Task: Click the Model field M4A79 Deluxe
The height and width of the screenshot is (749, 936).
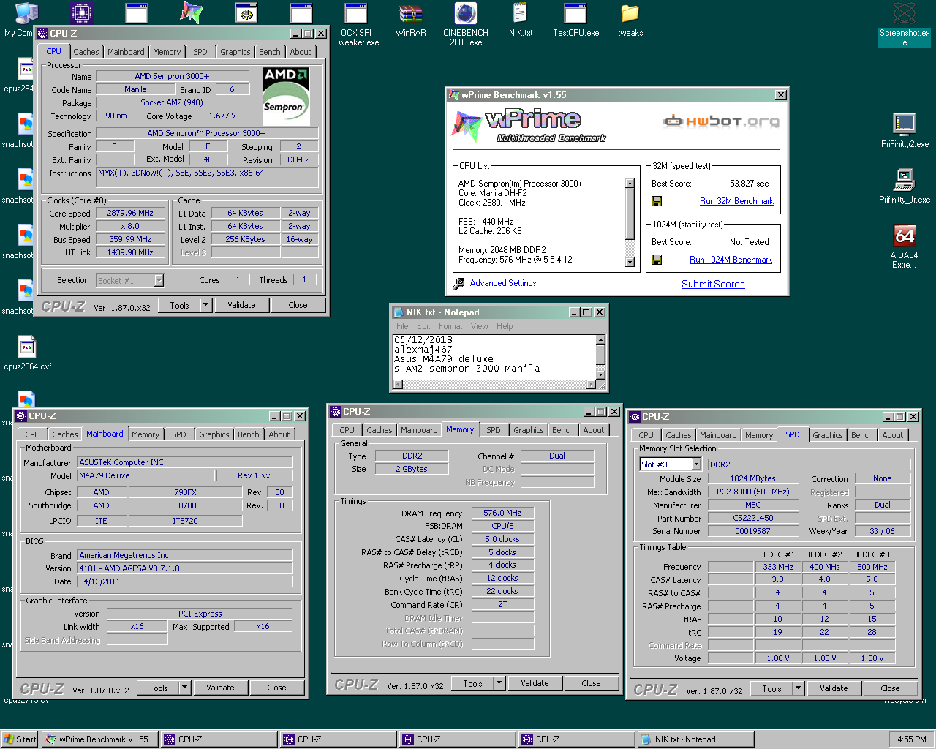Action: [x=146, y=475]
